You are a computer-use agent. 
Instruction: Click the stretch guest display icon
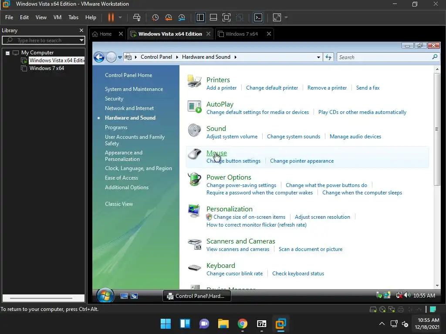point(277,17)
